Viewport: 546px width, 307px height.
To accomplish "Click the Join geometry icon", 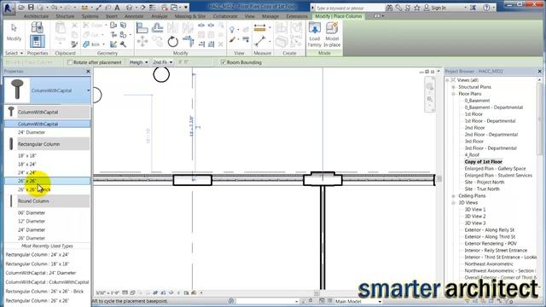I will (x=86, y=44).
